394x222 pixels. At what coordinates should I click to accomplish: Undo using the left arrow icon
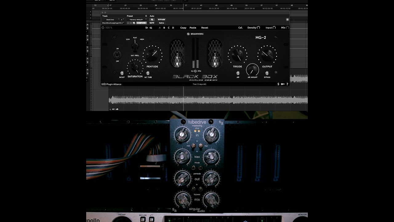coord(147,28)
